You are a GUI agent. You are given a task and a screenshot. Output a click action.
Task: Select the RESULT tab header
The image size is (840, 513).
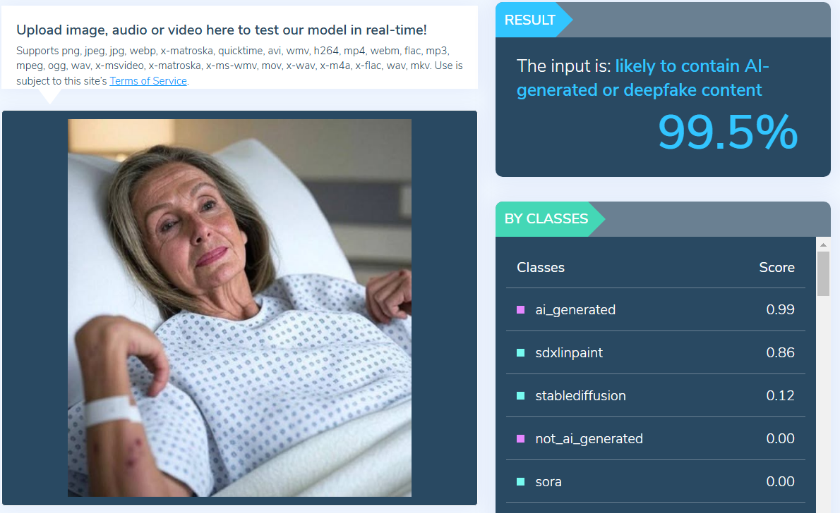coord(529,20)
